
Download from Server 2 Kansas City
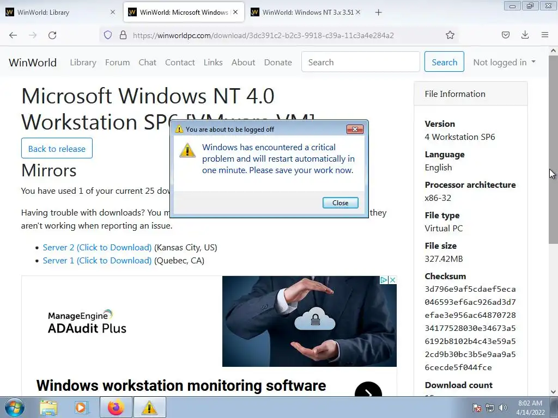coord(97,248)
